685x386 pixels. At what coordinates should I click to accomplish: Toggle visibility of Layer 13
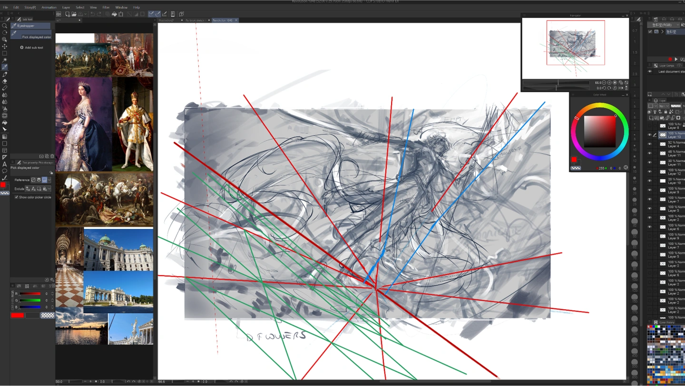tap(649, 135)
